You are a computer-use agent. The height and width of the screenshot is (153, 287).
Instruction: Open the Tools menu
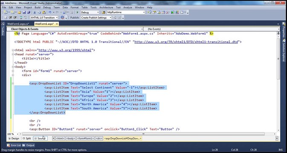coord(93,8)
